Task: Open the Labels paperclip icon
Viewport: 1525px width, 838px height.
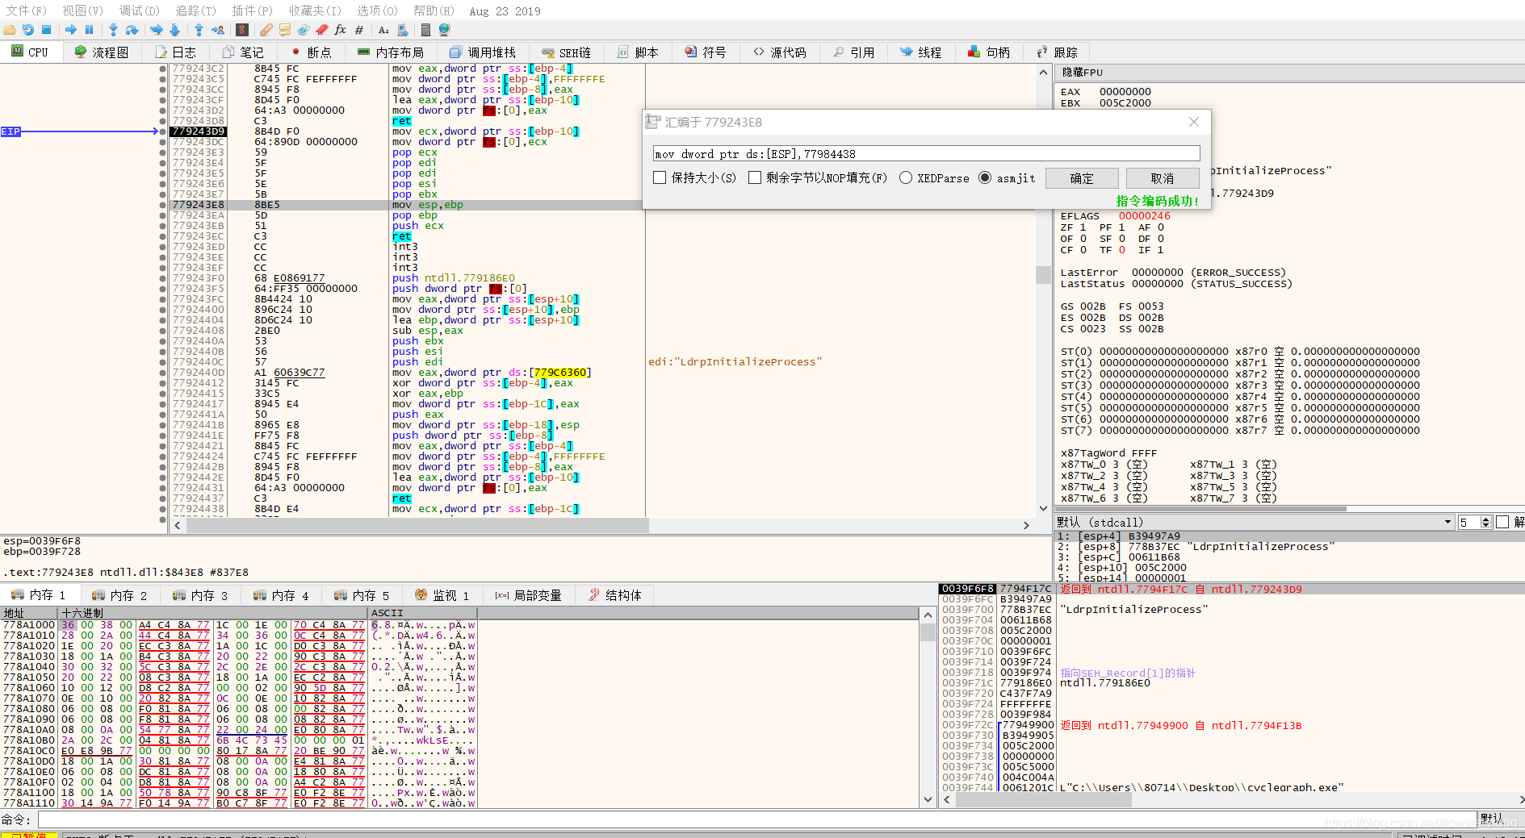Action: (304, 30)
